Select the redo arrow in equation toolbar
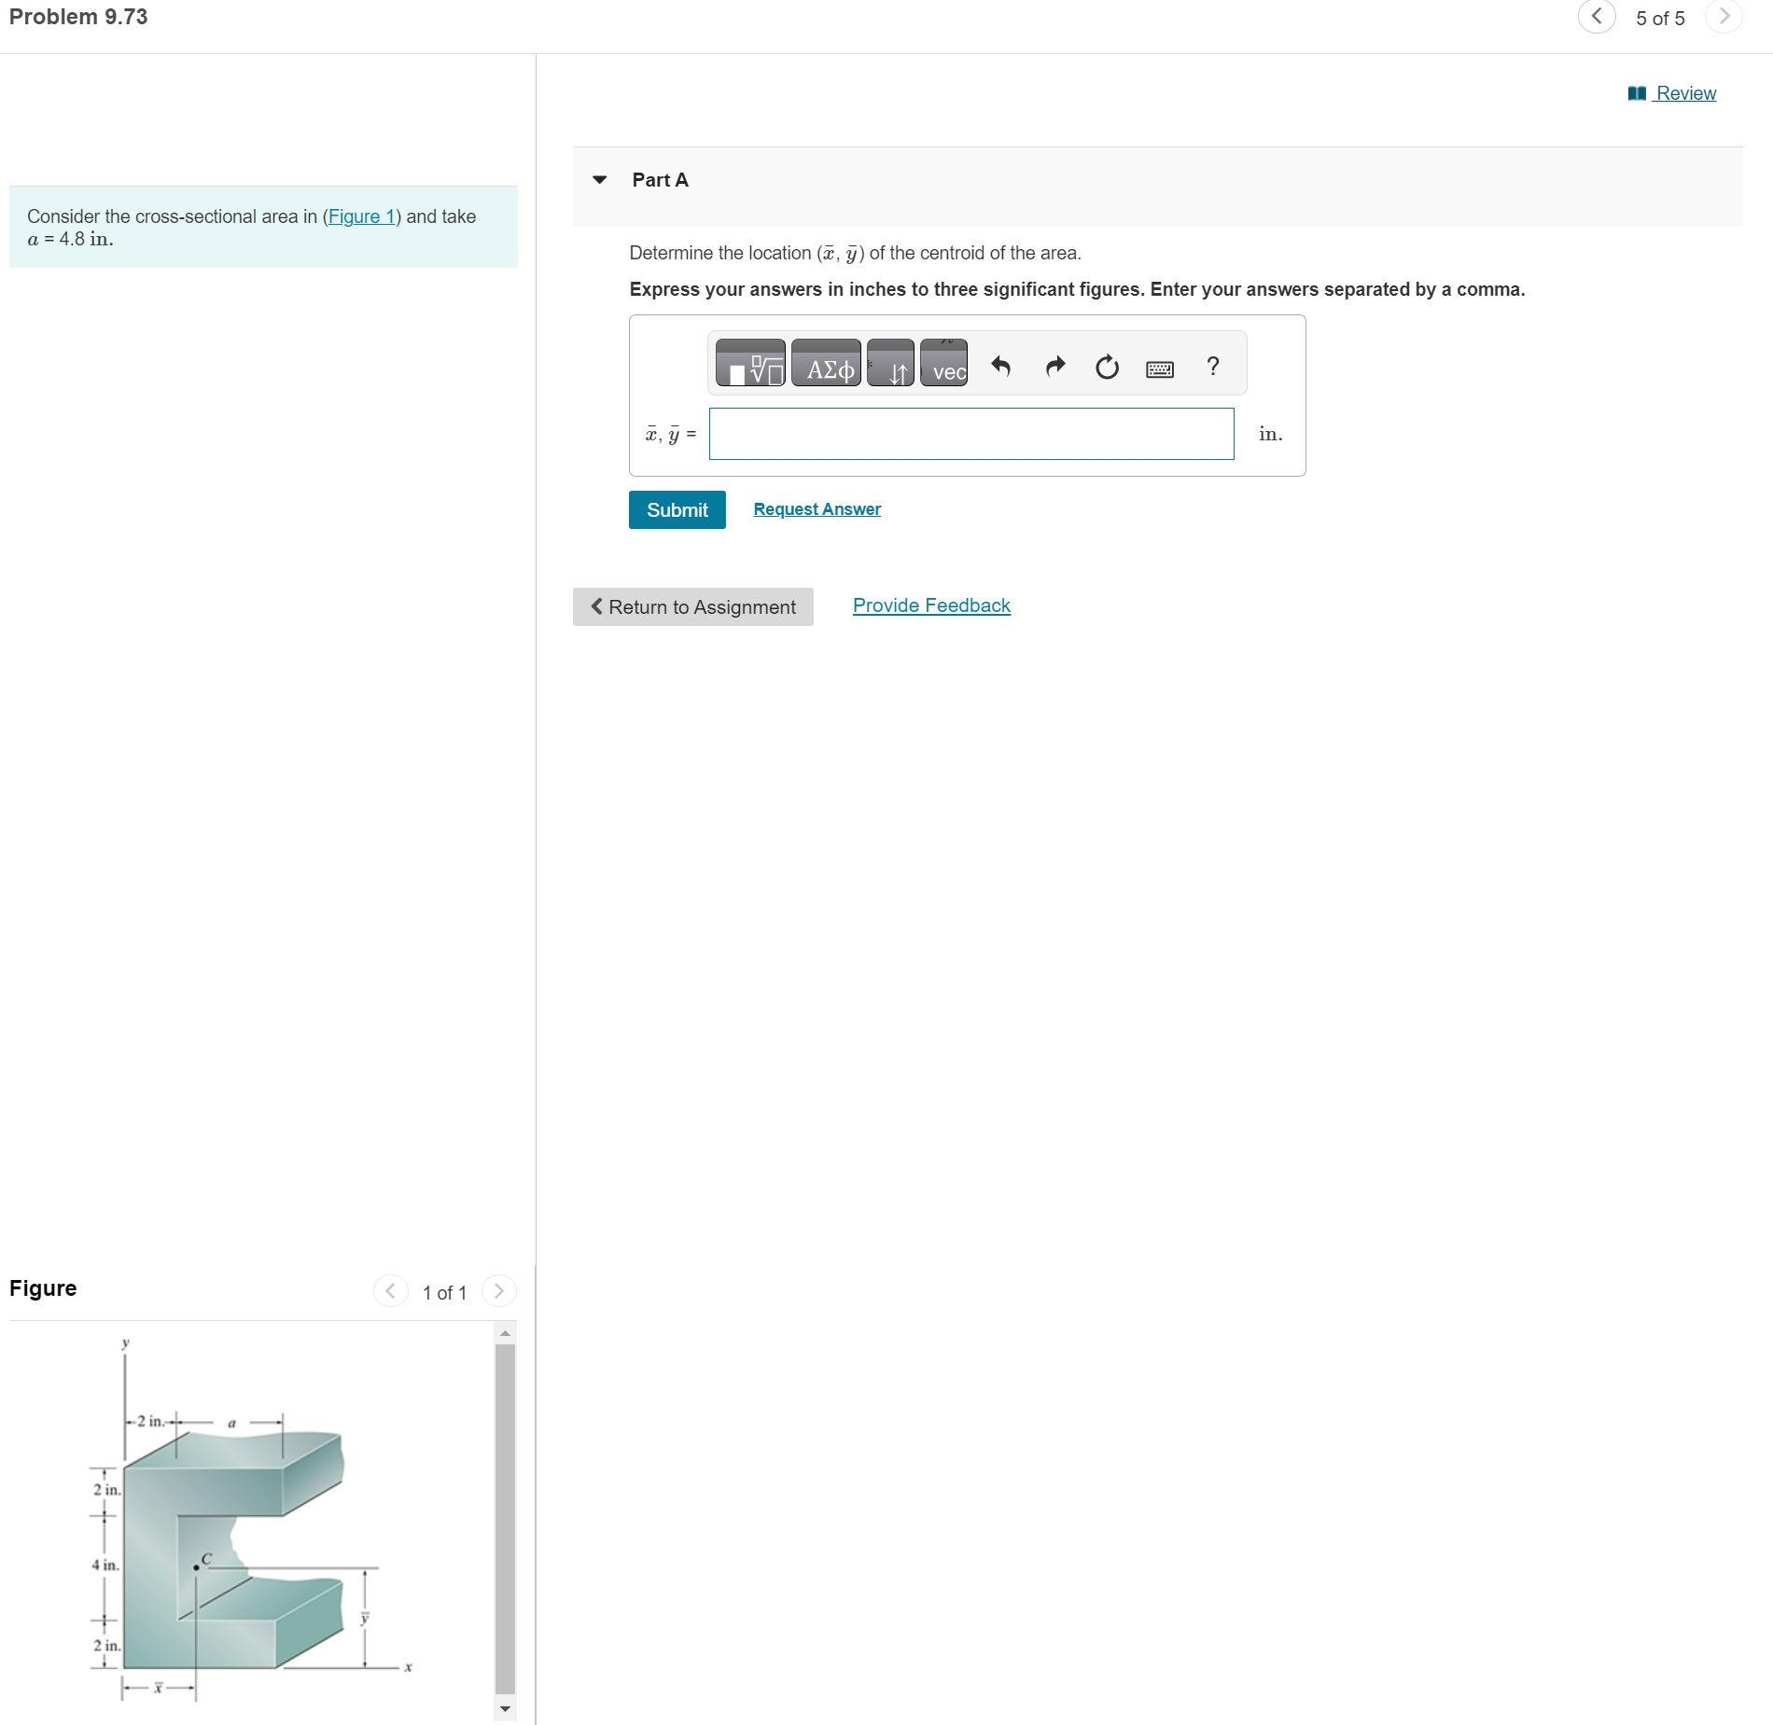The height and width of the screenshot is (1725, 1773). tap(1054, 367)
